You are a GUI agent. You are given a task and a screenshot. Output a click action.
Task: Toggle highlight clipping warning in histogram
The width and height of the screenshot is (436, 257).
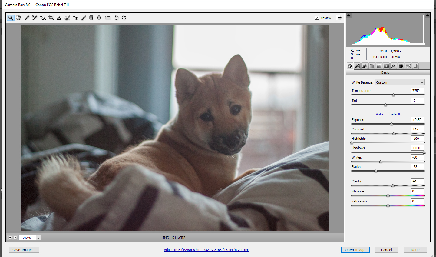click(x=428, y=15)
